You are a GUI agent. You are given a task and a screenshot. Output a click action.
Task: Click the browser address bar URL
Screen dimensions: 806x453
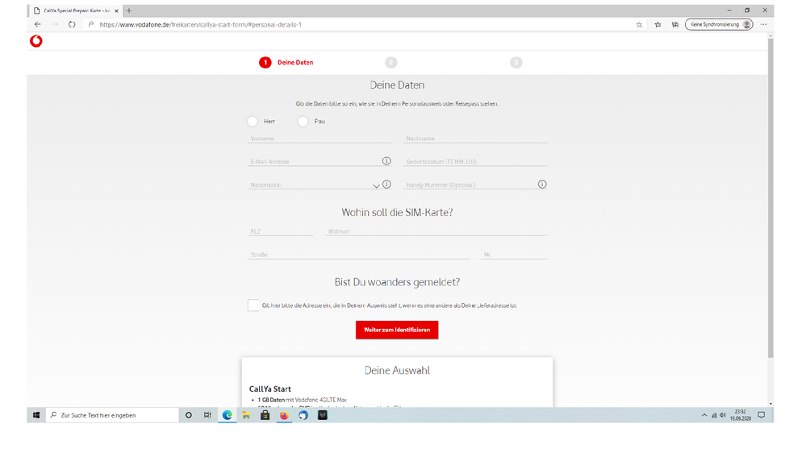pyautogui.click(x=200, y=25)
